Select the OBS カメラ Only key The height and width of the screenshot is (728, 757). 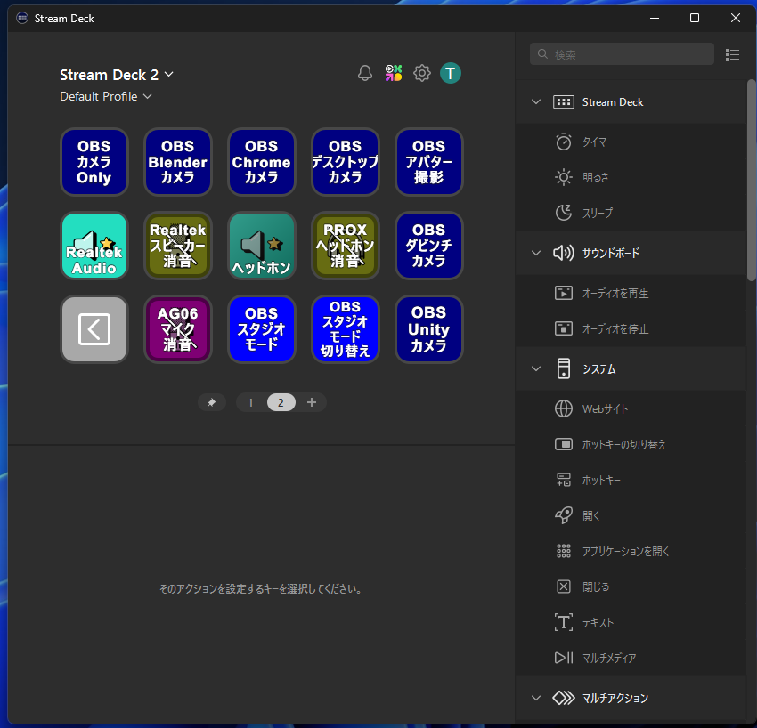pos(94,162)
